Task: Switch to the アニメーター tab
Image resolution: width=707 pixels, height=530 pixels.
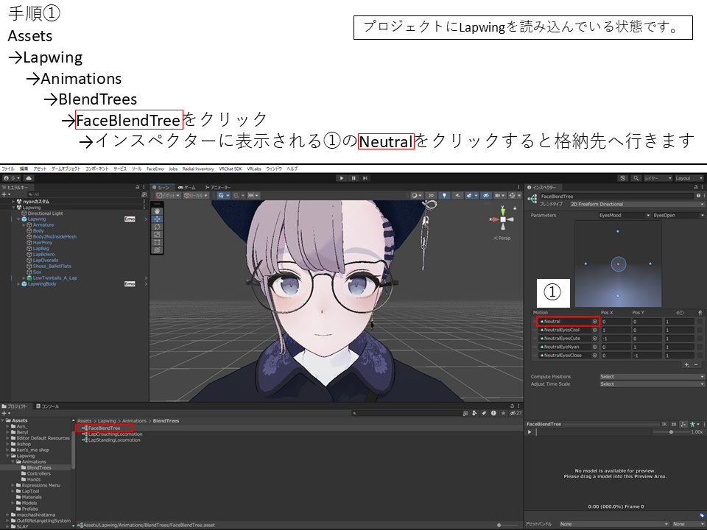Action: pos(220,188)
